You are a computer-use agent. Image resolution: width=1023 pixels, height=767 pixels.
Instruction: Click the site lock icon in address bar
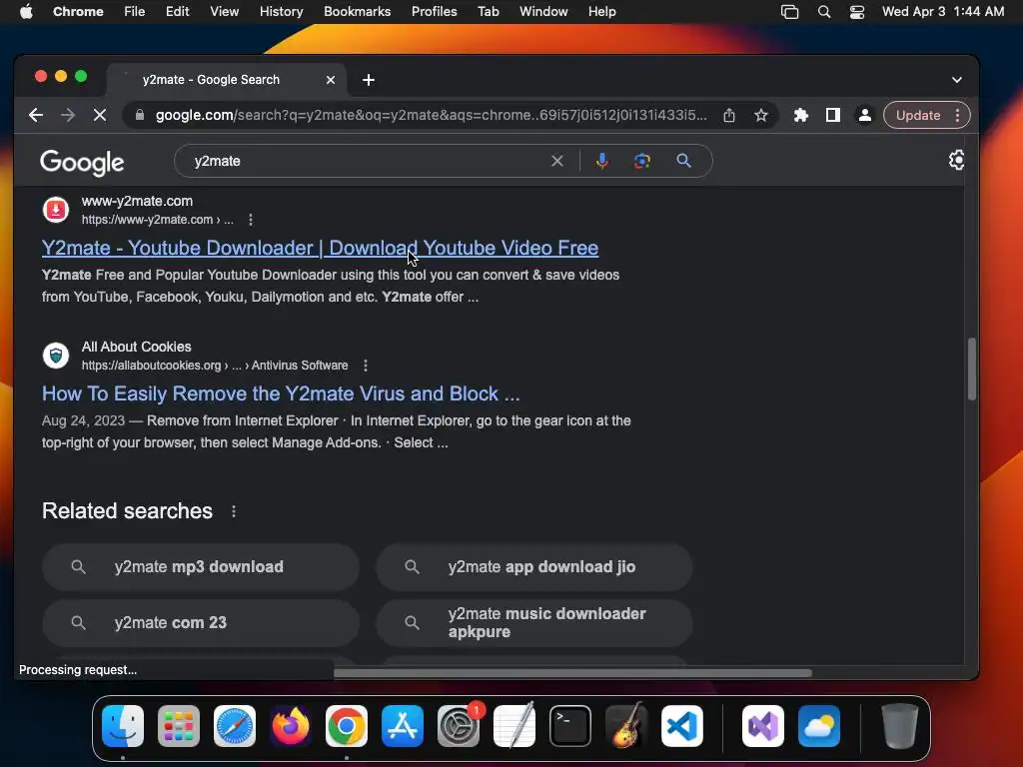click(x=139, y=116)
